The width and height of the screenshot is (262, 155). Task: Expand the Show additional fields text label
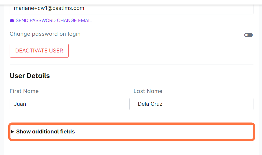(x=45, y=132)
